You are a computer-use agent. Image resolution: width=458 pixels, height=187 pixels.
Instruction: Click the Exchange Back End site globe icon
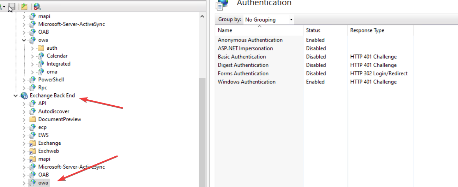pyautogui.click(x=24, y=95)
